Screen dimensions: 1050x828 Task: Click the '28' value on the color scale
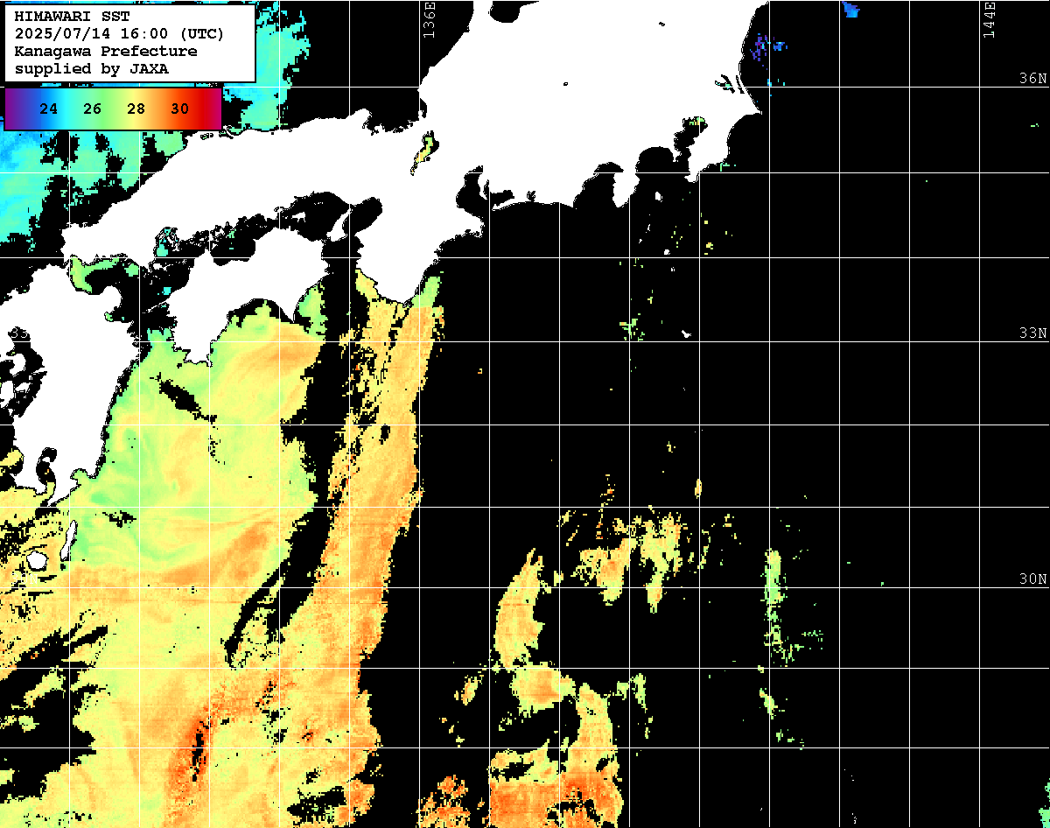point(136,109)
